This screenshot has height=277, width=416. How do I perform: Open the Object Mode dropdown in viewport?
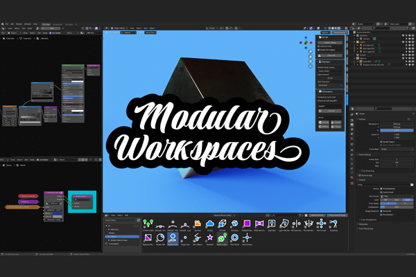(118, 28)
